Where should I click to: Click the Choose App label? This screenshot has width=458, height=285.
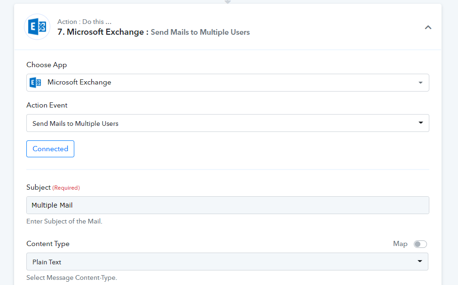tap(47, 65)
